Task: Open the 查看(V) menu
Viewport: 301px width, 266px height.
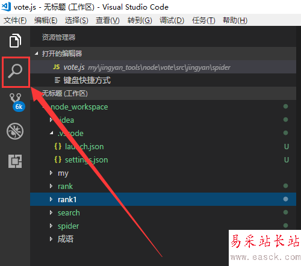Action: (x=108, y=20)
